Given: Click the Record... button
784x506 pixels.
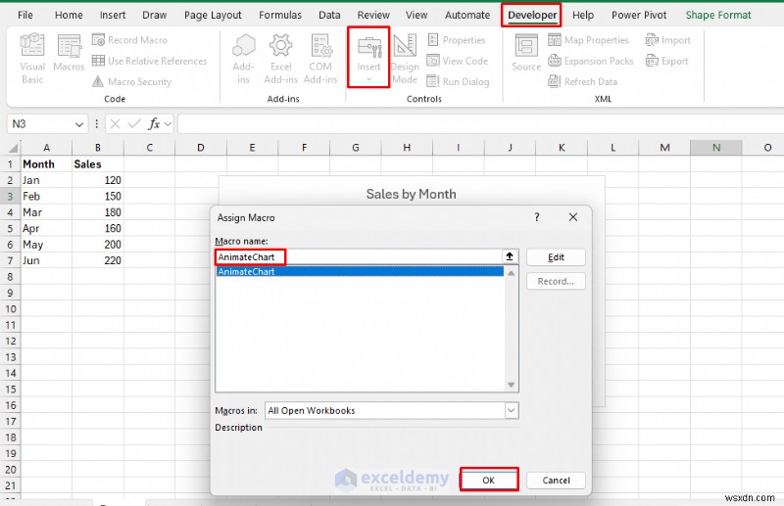Looking at the screenshot, I should (556, 281).
